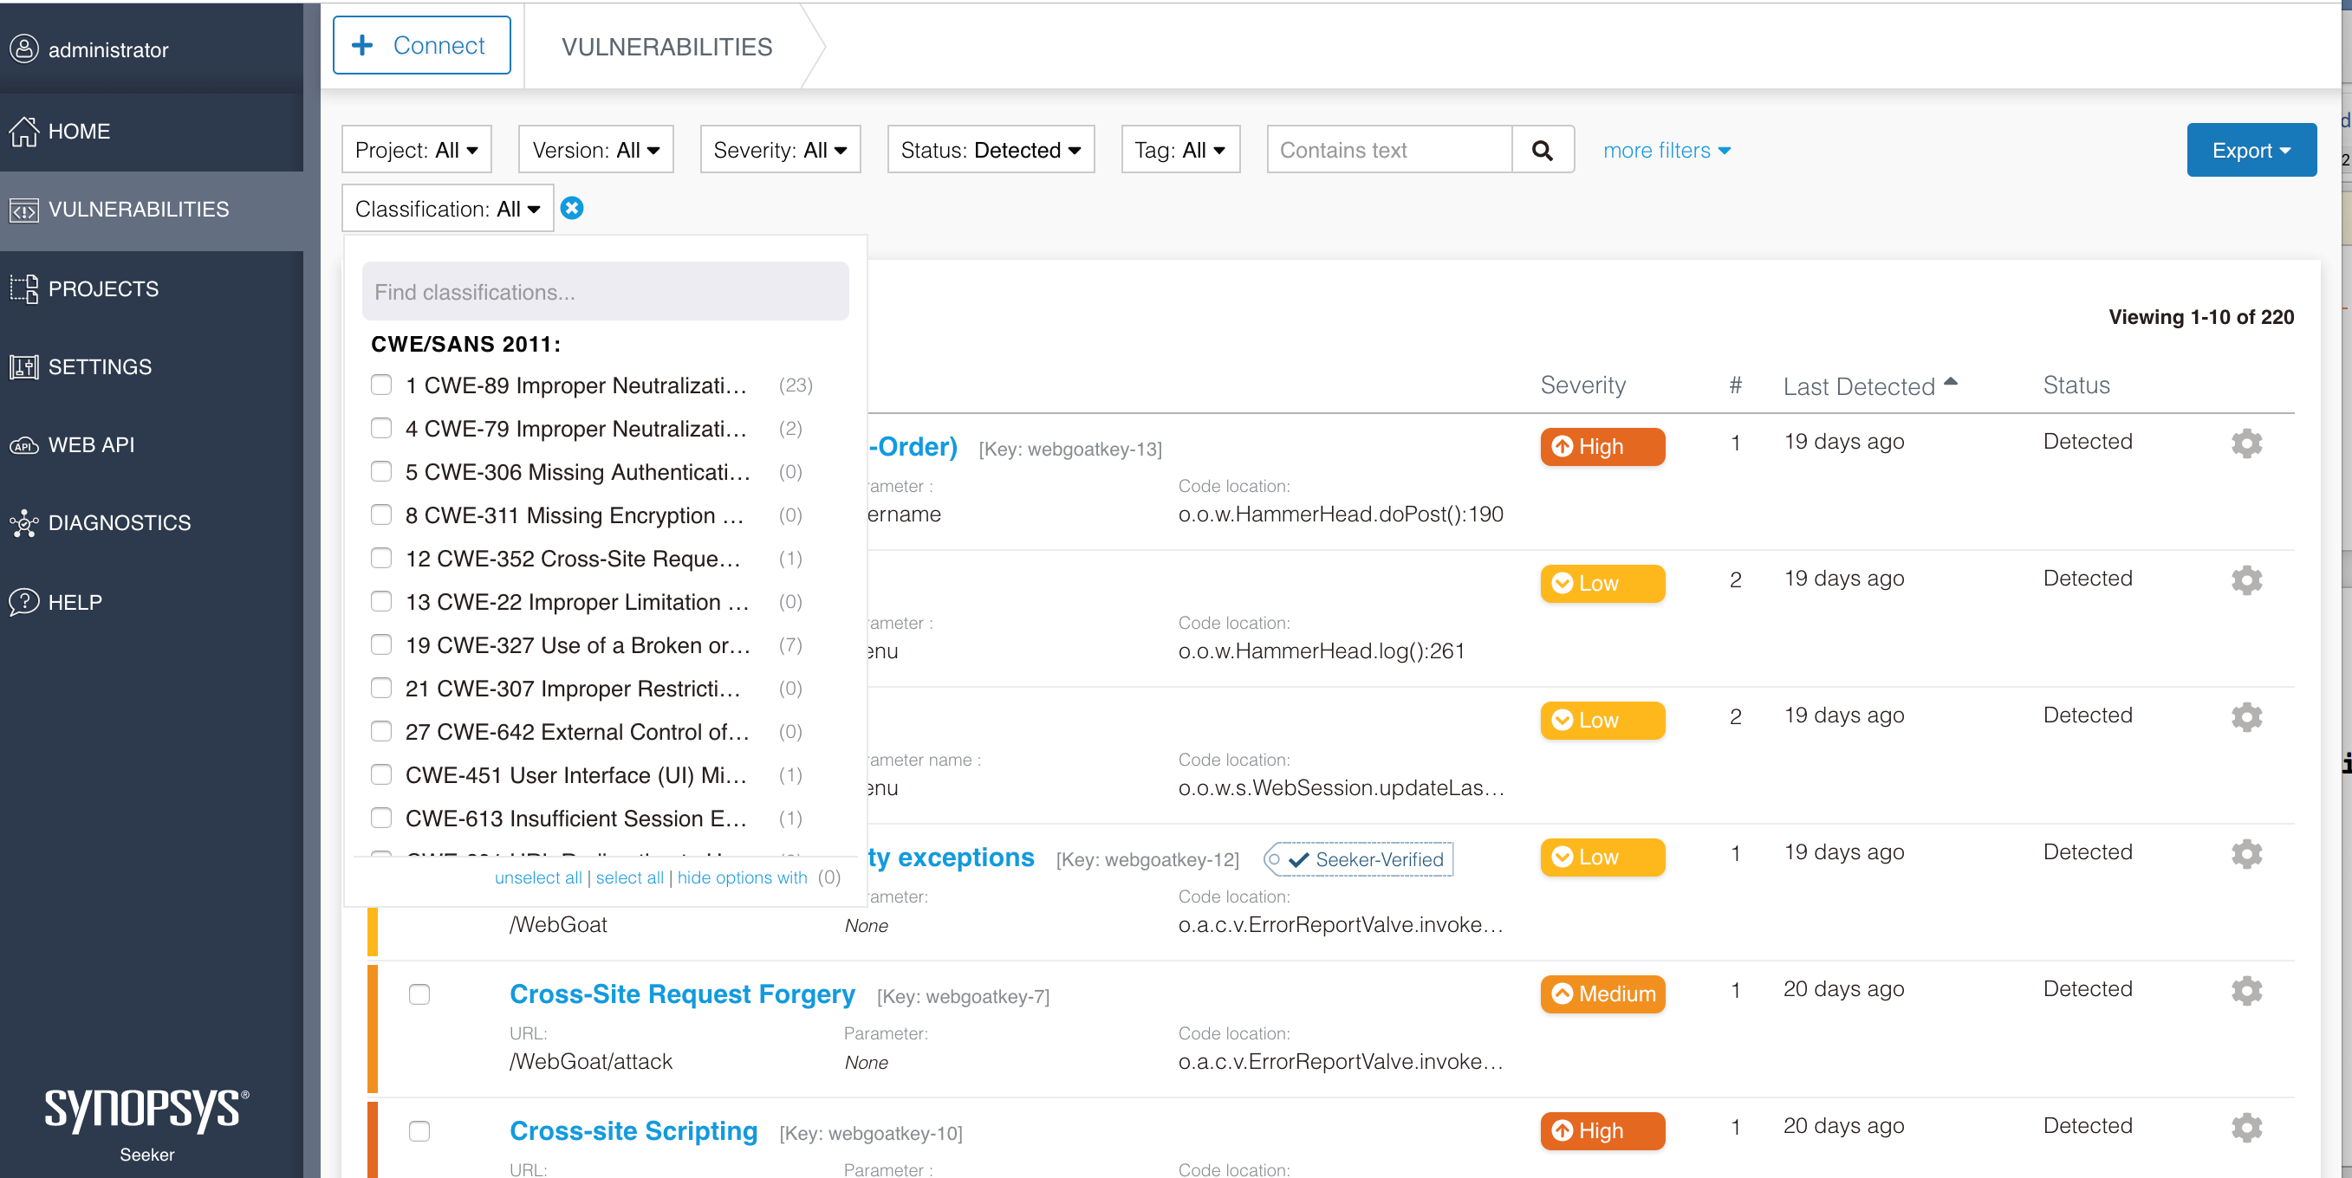Screen dimensions: 2352x1178
Task: Click the Connect button
Action: [x=421, y=45]
